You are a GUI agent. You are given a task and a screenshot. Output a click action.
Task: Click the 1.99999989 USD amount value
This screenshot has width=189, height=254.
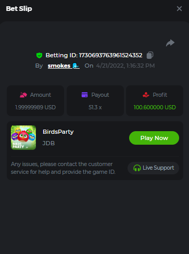tap(35, 107)
